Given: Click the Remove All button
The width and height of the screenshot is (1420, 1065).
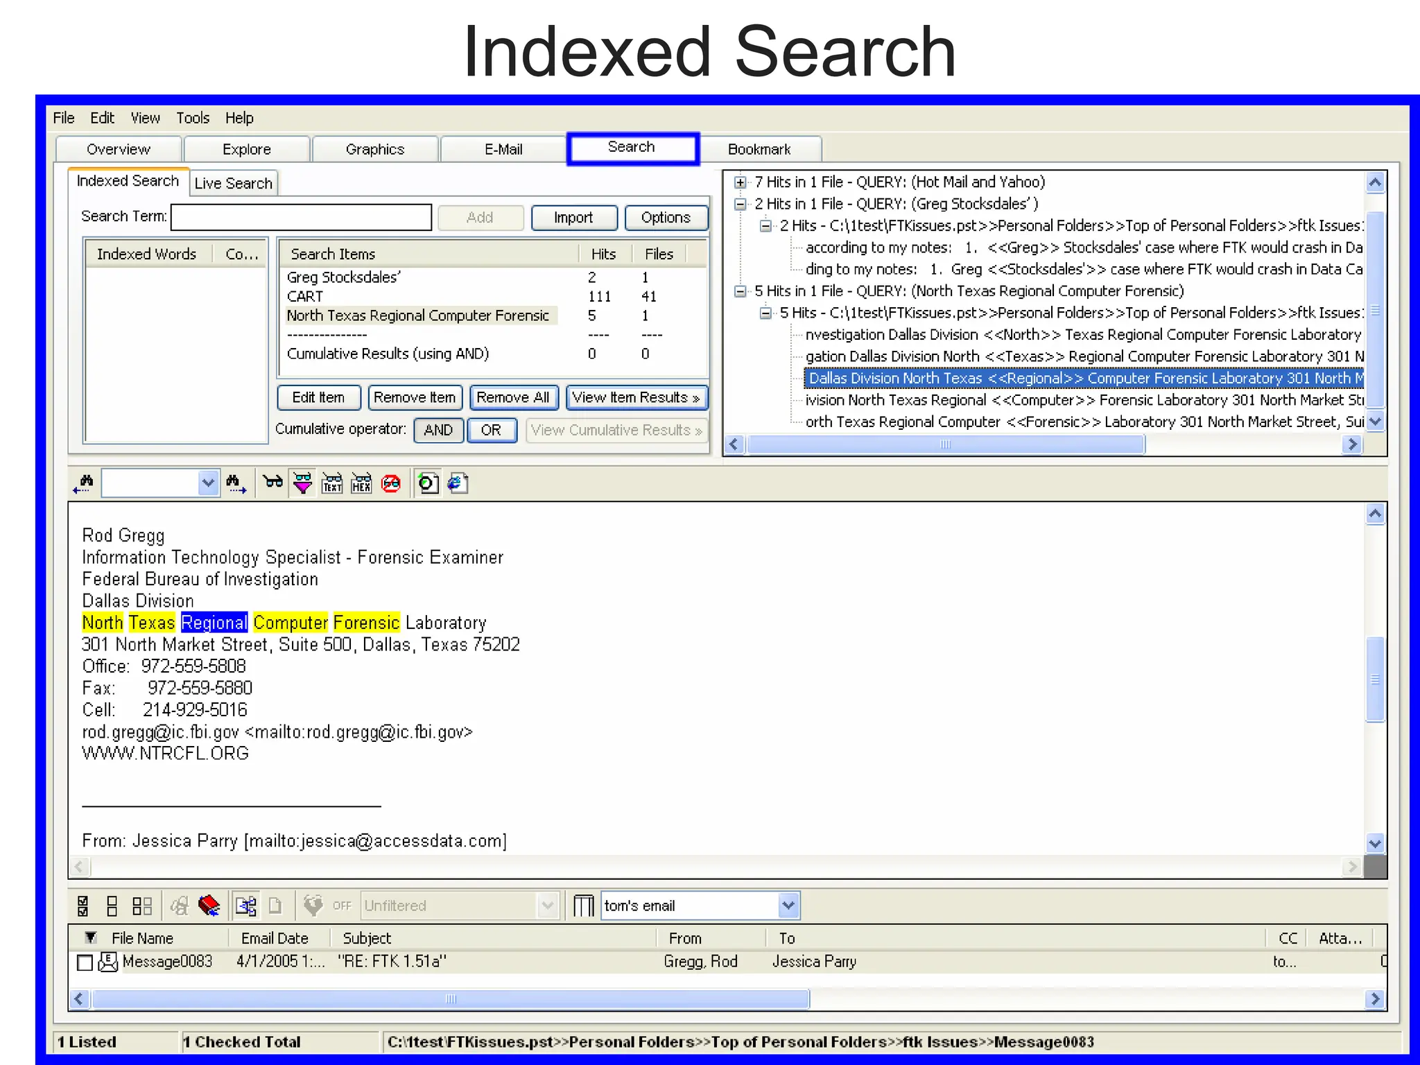Looking at the screenshot, I should pos(513,397).
